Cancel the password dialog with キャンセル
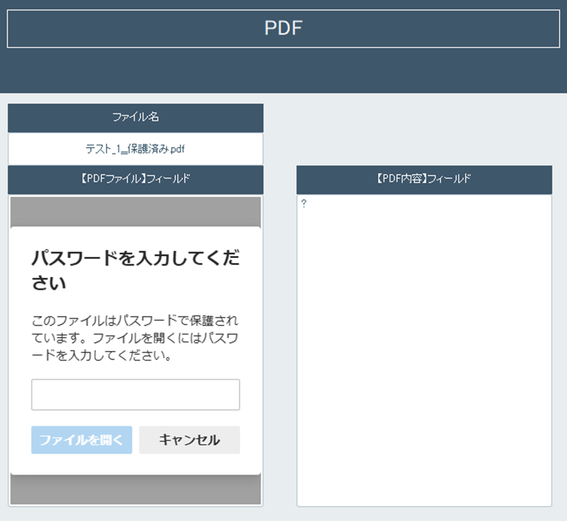Screen dimensions: 567x521 click(x=189, y=440)
